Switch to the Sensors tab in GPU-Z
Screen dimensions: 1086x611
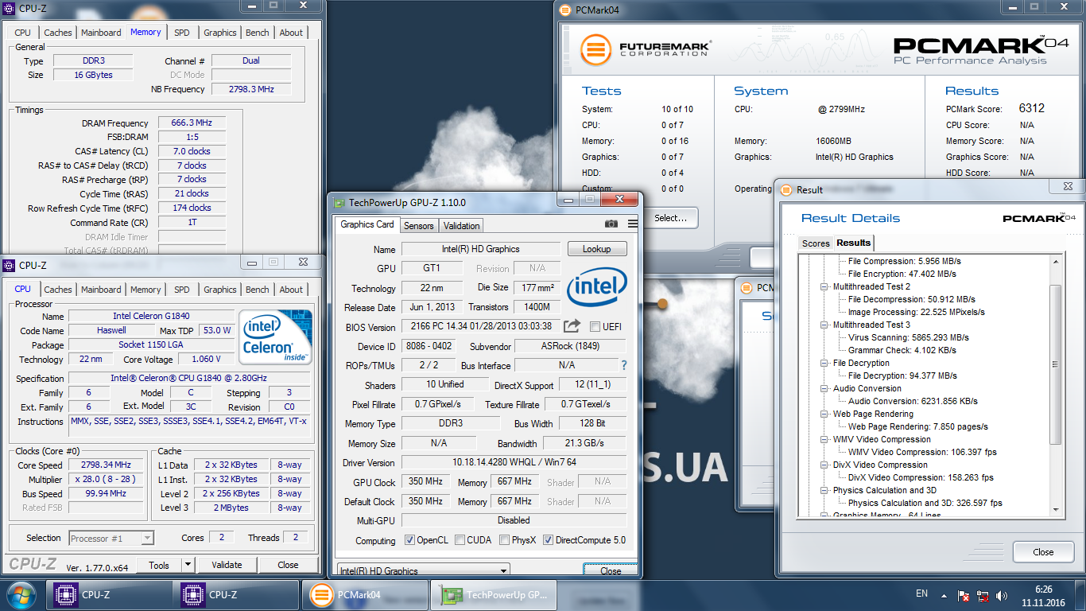click(419, 226)
